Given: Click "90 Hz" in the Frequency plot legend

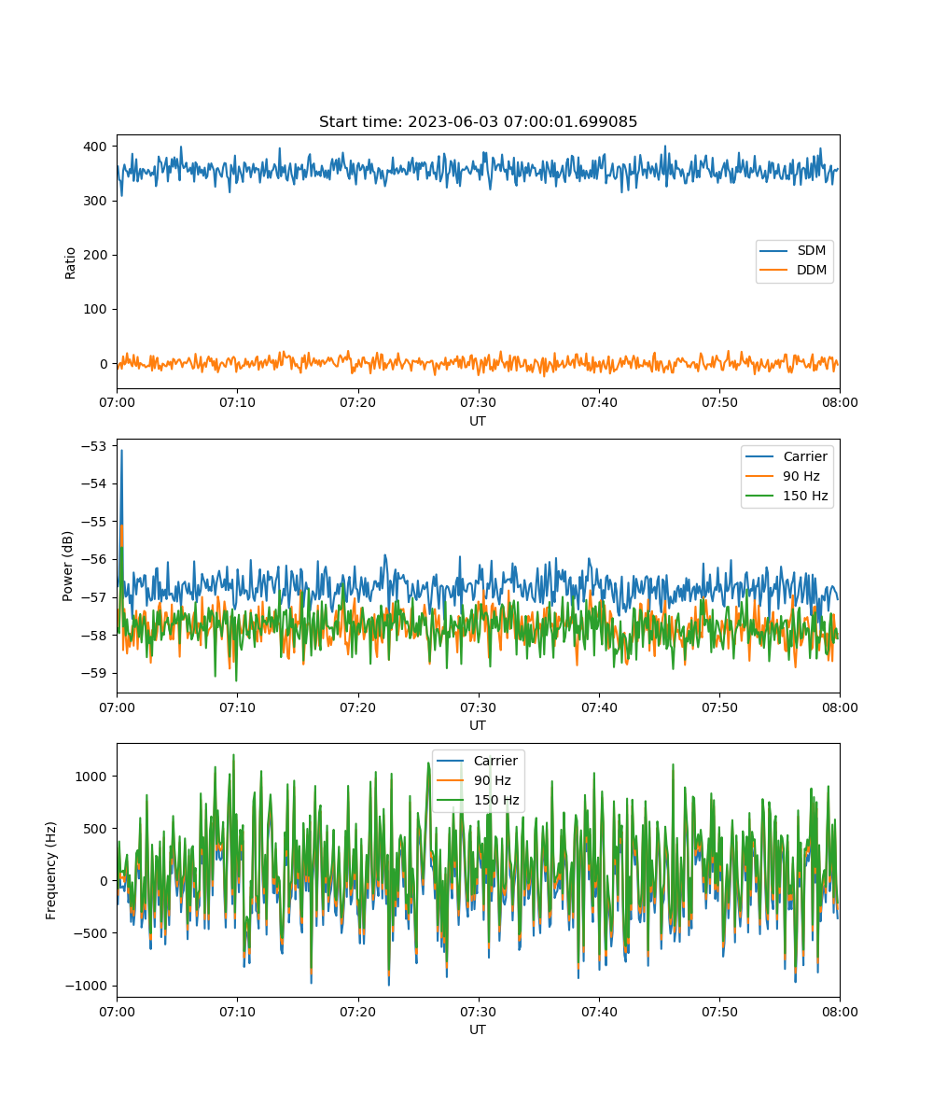Looking at the screenshot, I should [x=492, y=780].
